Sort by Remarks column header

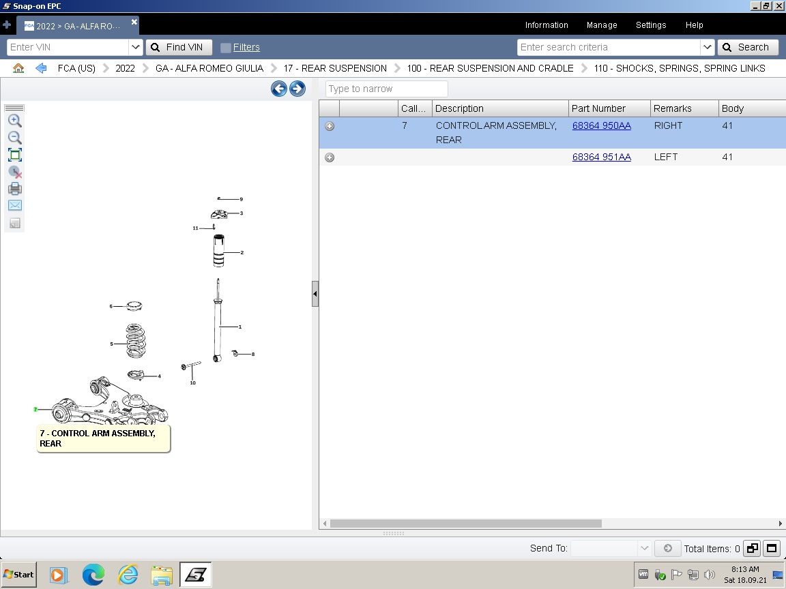(684, 108)
